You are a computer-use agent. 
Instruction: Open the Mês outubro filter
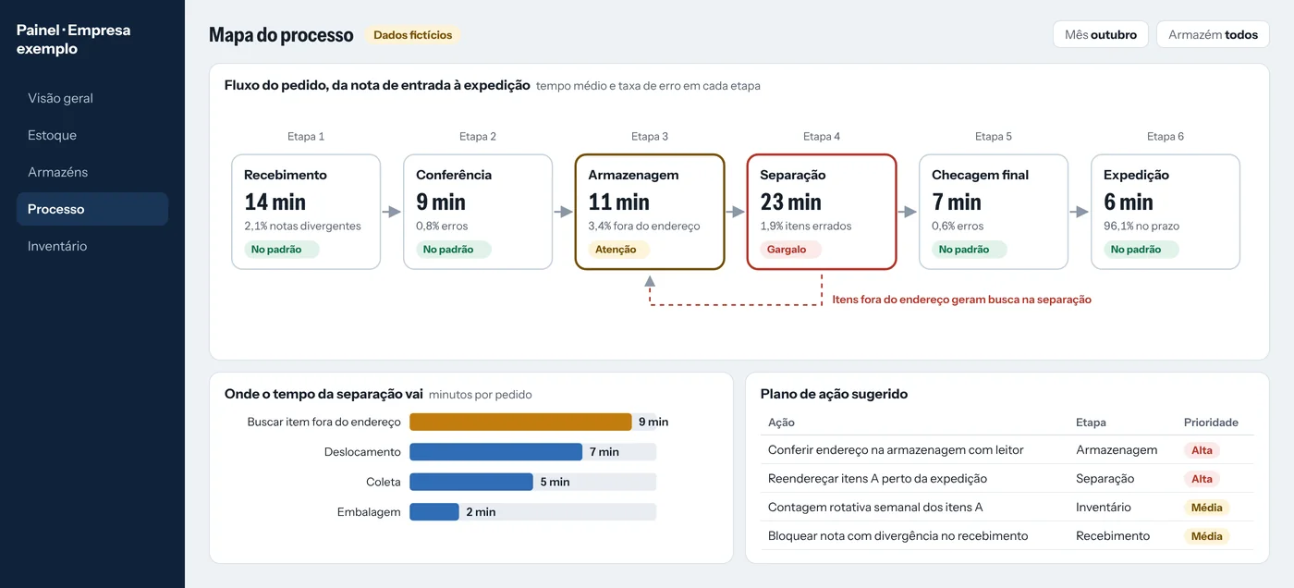click(x=1101, y=35)
